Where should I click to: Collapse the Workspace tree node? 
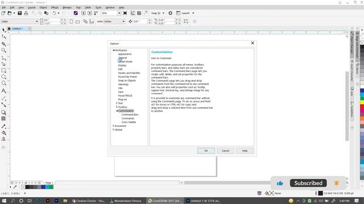point(114,50)
